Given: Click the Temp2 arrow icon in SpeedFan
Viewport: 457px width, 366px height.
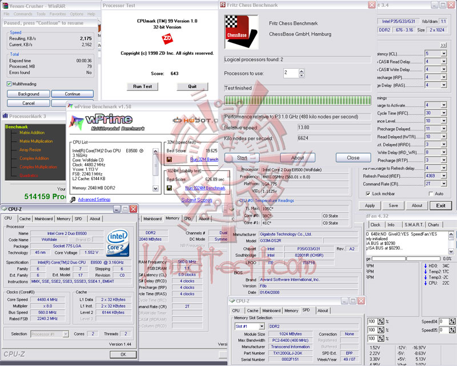Looking at the screenshot, I should pyautogui.click(x=426, y=272).
